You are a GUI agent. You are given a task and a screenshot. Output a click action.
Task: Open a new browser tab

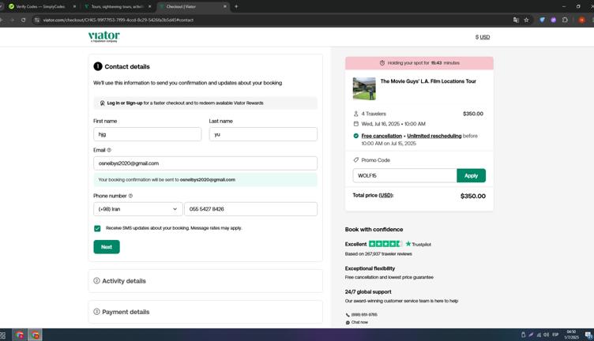click(236, 6)
